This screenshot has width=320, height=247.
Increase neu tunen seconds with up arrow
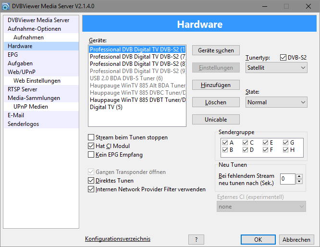[x=299, y=176]
